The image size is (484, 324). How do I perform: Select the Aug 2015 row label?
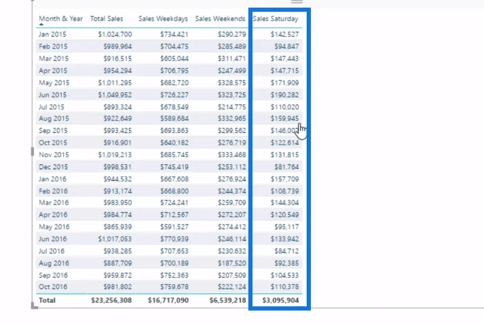pos(54,118)
